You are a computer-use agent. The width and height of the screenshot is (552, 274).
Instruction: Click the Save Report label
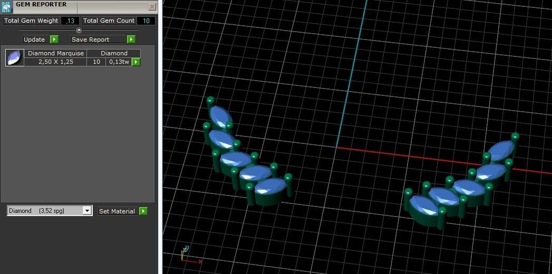click(x=91, y=40)
